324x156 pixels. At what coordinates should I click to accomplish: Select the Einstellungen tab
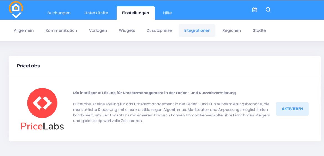(x=135, y=13)
